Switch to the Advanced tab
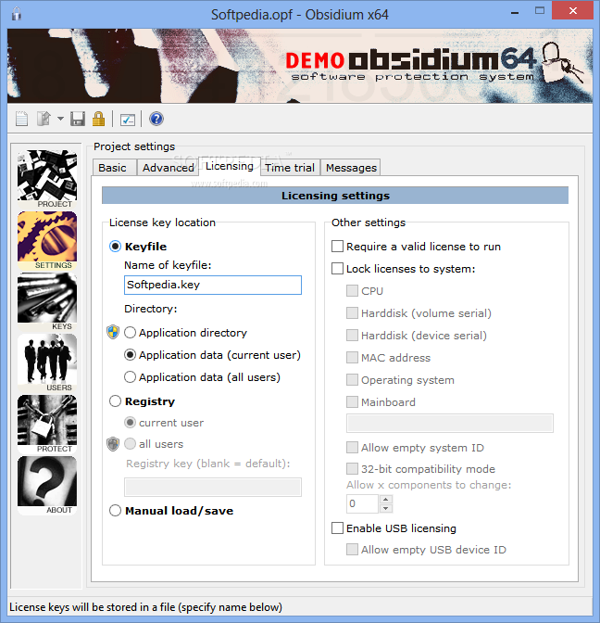Image resolution: width=600 pixels, height=623 pixels. (169, 168)
